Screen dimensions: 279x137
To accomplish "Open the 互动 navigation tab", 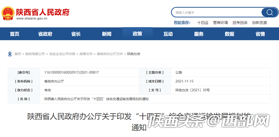I will (168, 34).
